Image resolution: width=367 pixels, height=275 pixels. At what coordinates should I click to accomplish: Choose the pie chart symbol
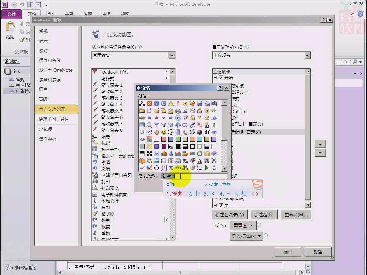[x=192, y=154]
